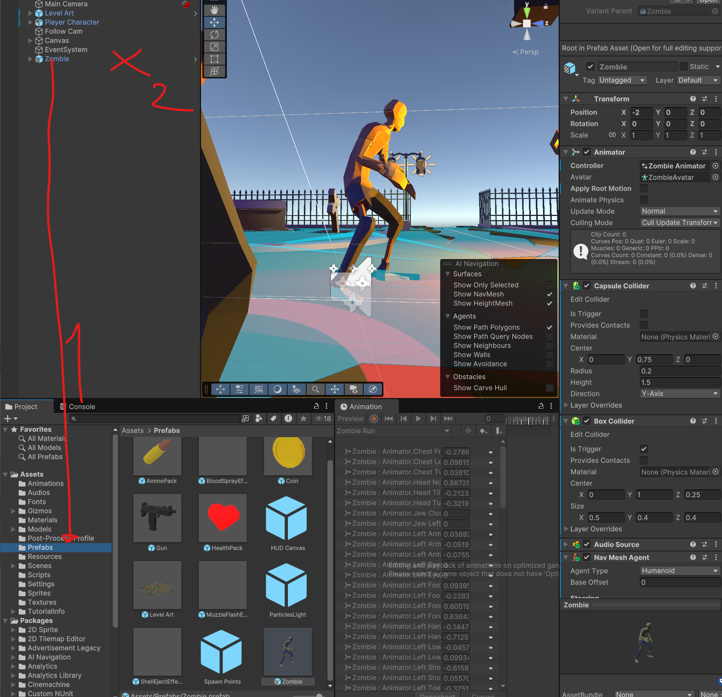Click Persp projection label in scene
Viewport: 722px width, 697px height.
point(526,52)
